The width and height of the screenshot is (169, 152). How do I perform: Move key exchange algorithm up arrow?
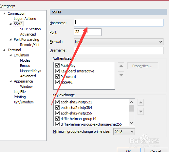141,102
